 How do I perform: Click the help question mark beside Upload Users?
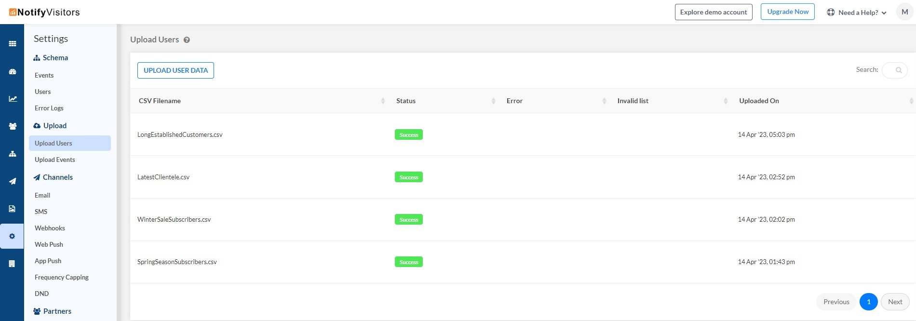point(187,40)
